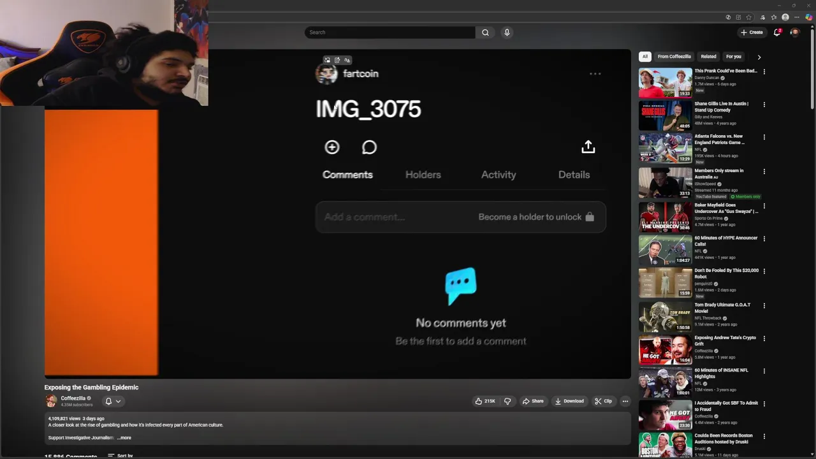Start voice search with the microphone icon
816x459 pixels.
click(x=507, y=33)
